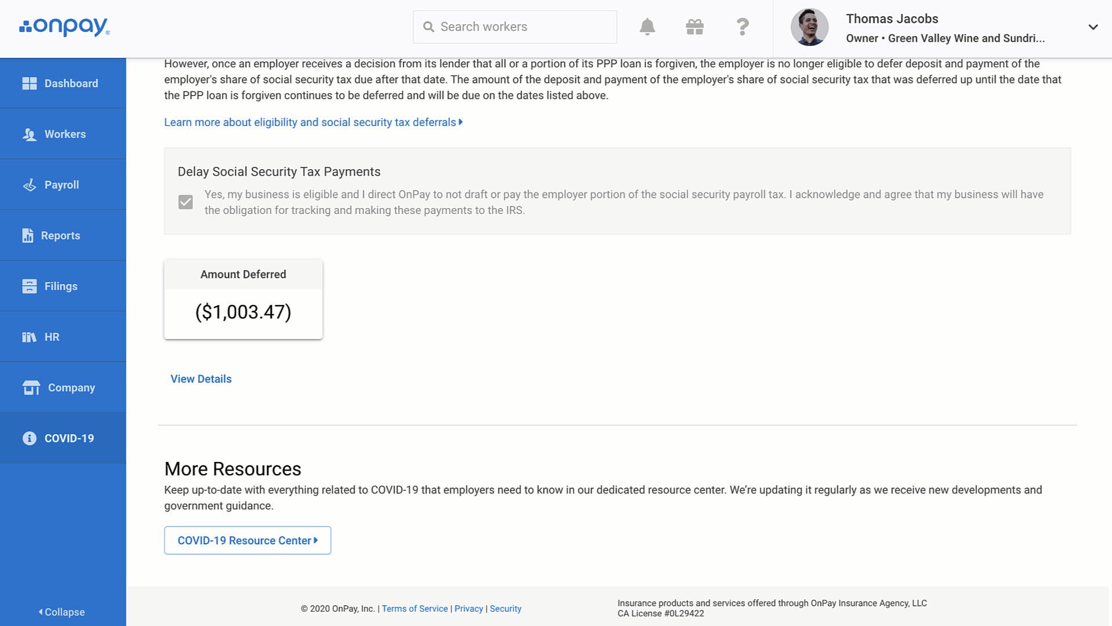
Task: Click the Dashboard grid icon in sidebar
Action: click(x=30, y=83)
